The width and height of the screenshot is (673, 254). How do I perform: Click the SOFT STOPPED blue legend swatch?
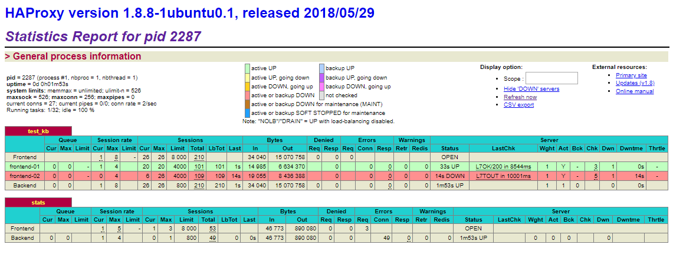tap(247, 113)
